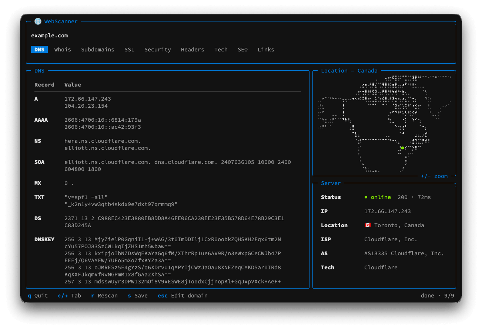Screen dimensions: 482x330
Task: Click the _k2n1y4vw3qtb4skdx9e7dxt97qrmmq9 TXT value
Action: [x=121, y=204]
